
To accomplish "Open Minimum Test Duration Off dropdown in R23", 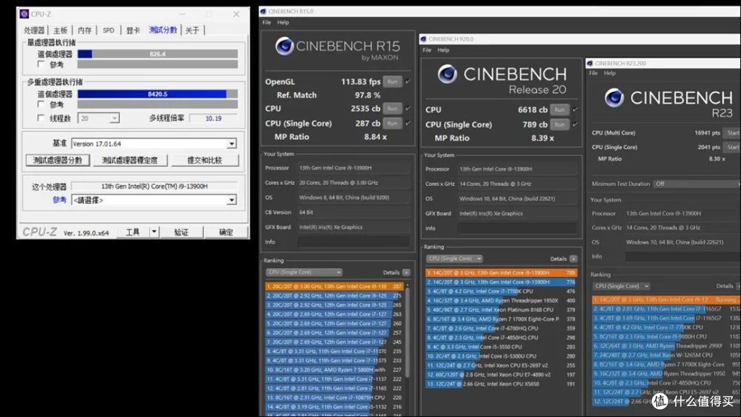I will 696,184.
